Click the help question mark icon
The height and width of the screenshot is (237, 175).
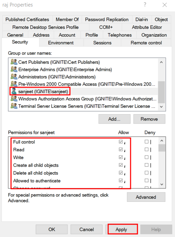point(145,5)
